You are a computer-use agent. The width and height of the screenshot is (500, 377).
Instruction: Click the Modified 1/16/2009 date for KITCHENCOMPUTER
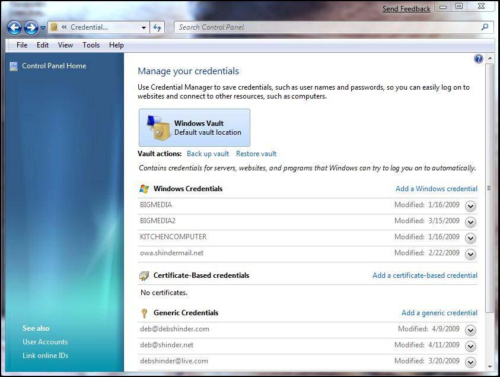(427, 236)
